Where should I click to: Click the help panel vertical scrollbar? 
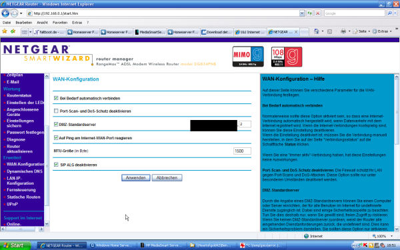tap(397, 153)
